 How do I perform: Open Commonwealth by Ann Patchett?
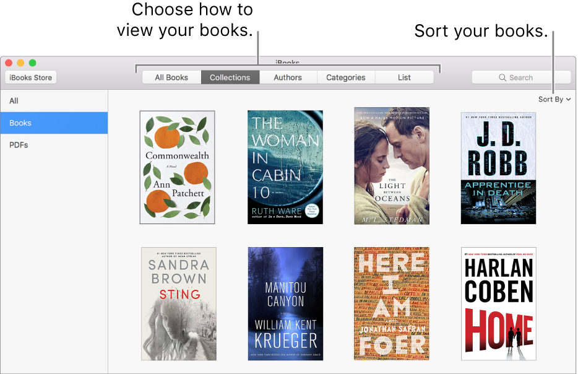(x=178, y=167)
